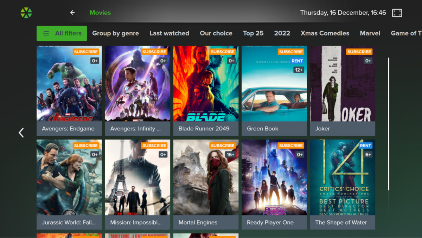Open the Jurassic World: Fallen Kingdom poster
Screen dimensions: 422x238
pyautogui.click(x=69, y=178)
